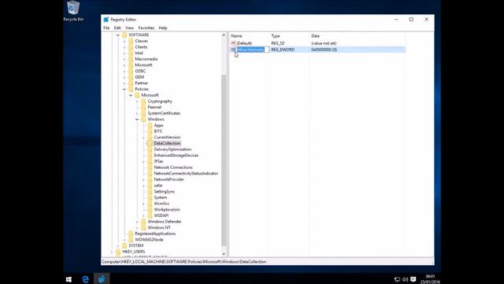The image size is (504, 284).
Task: Open the Action Center notifications icon
Action: (413, 279)
